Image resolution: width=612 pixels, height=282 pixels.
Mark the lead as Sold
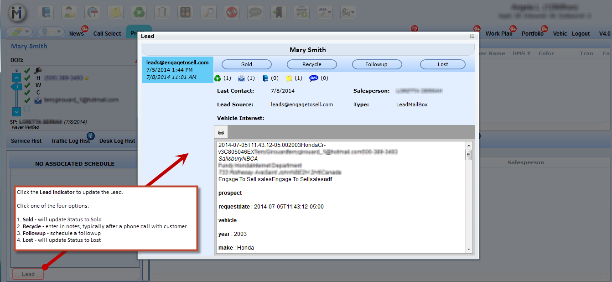[247, 64]
